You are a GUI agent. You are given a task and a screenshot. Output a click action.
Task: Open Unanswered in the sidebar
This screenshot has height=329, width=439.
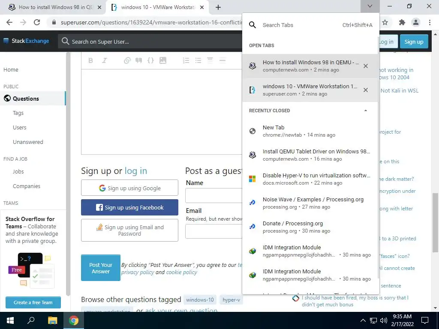click(28, 142)
